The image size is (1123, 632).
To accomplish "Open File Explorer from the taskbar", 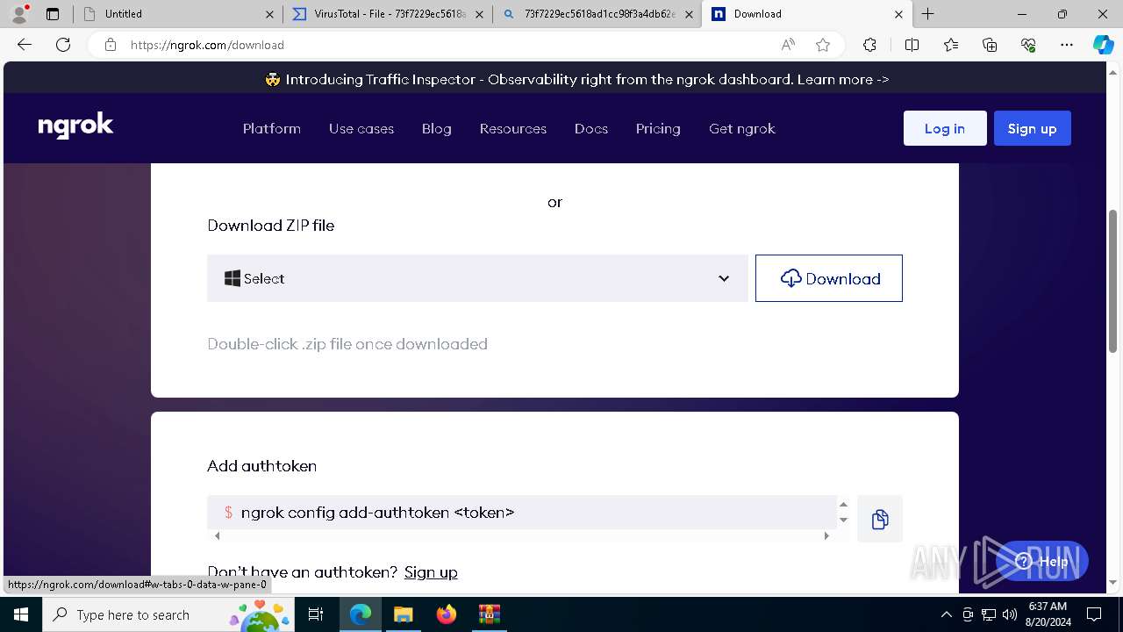I will [x=404, y=614].
